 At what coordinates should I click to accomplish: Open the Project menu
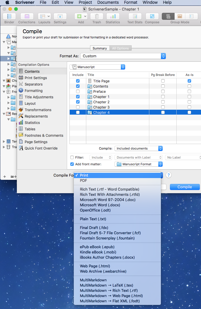tap(85, 2)
